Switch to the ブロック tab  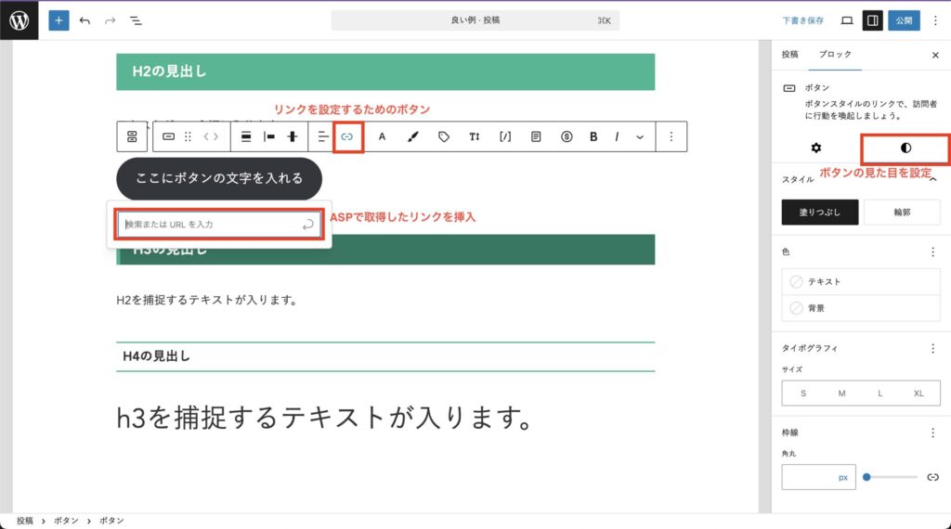tap(835, 55)
